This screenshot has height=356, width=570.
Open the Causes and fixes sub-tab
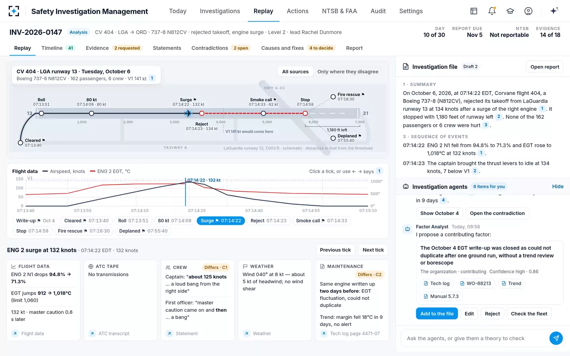pos(298,48)
